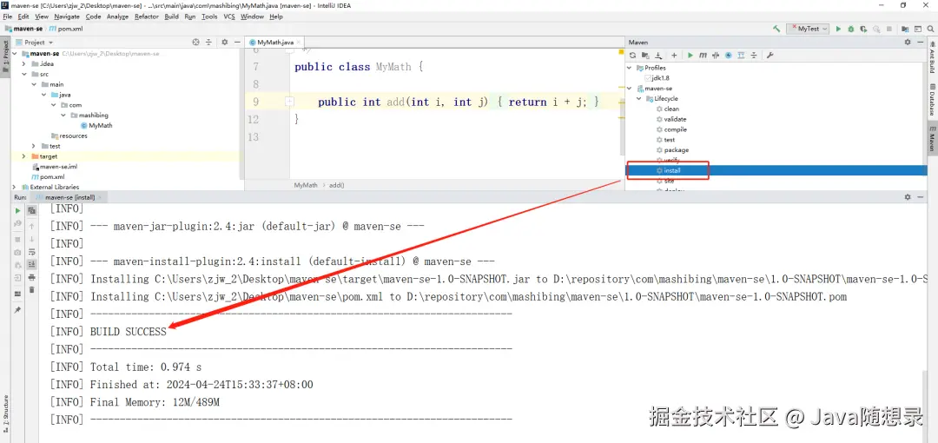Pin the Run tab icon

(17, 310)
